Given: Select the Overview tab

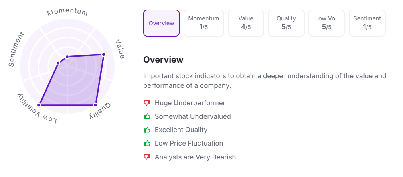Looking at the screenshot, I should point(161,23).
